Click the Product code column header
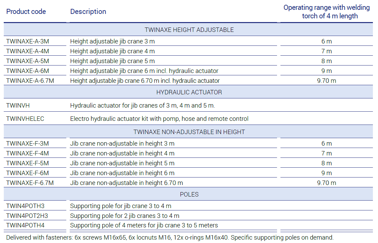Image resolution: width=378 pixels, height=243 pixels. tap(26, 12)
